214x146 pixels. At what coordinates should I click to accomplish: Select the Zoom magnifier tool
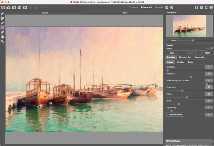2,41
